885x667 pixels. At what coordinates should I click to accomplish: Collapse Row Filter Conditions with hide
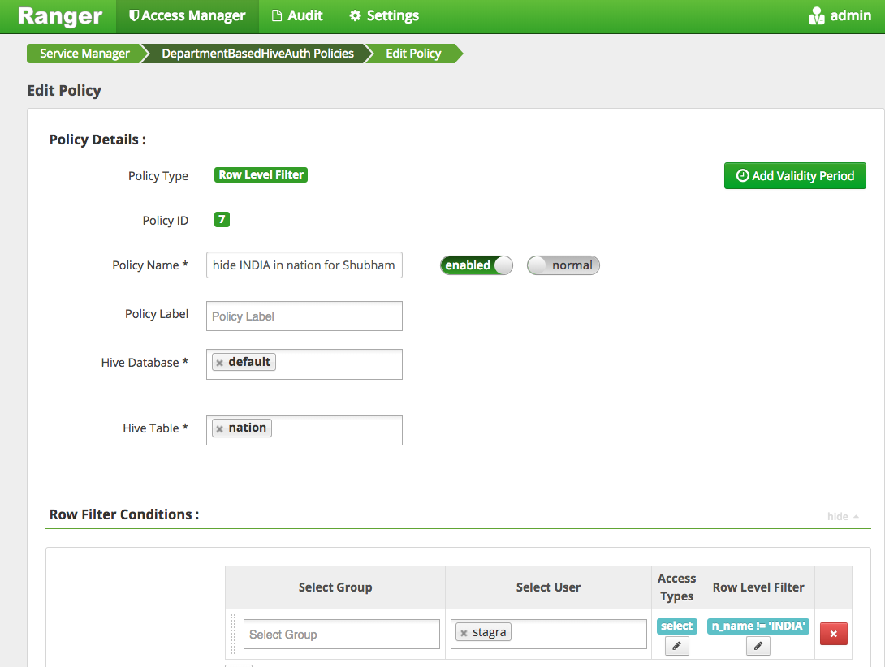(843, 516)
